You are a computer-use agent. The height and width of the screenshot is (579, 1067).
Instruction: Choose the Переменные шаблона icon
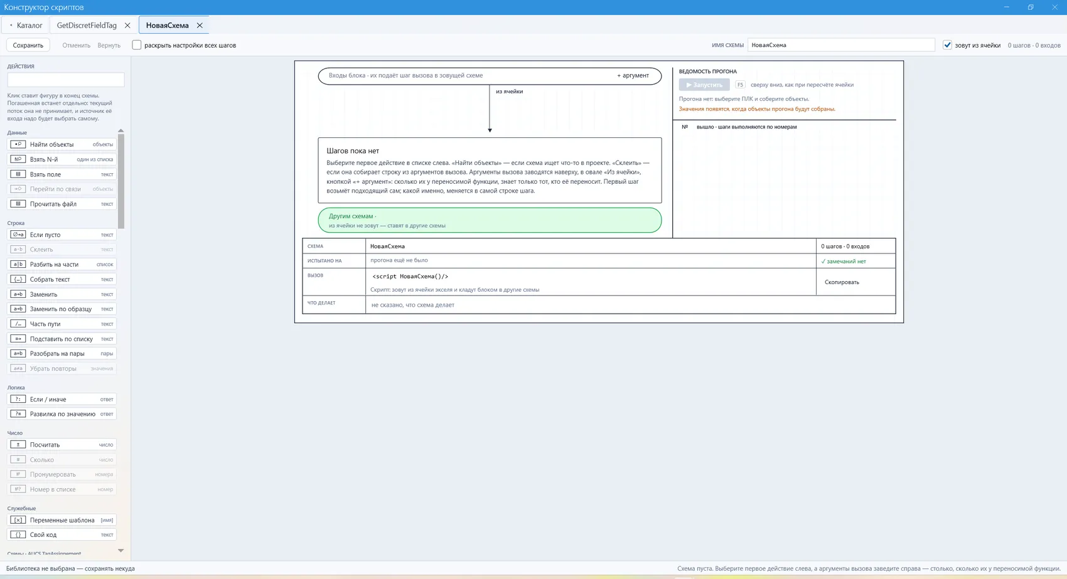tap(18, 520)
